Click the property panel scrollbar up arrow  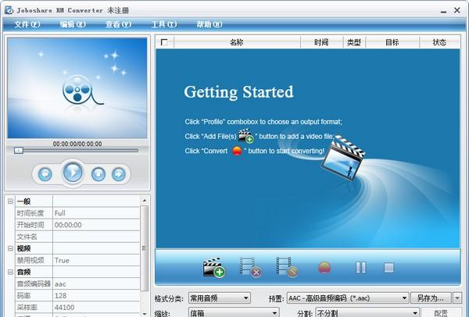coord(145,201)
